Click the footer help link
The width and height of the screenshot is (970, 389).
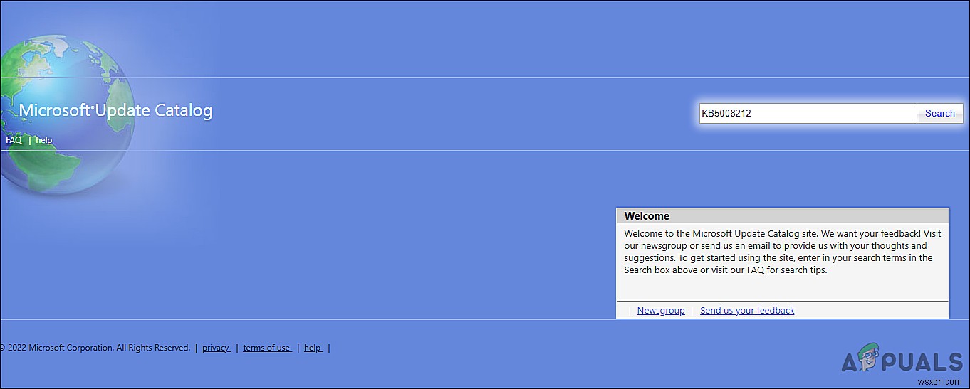(313, 348)
